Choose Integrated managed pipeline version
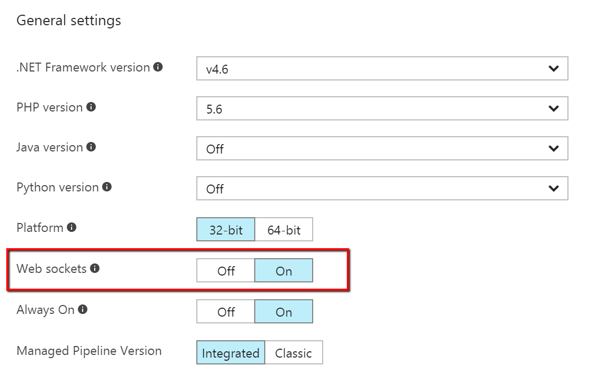 point(231,352)
